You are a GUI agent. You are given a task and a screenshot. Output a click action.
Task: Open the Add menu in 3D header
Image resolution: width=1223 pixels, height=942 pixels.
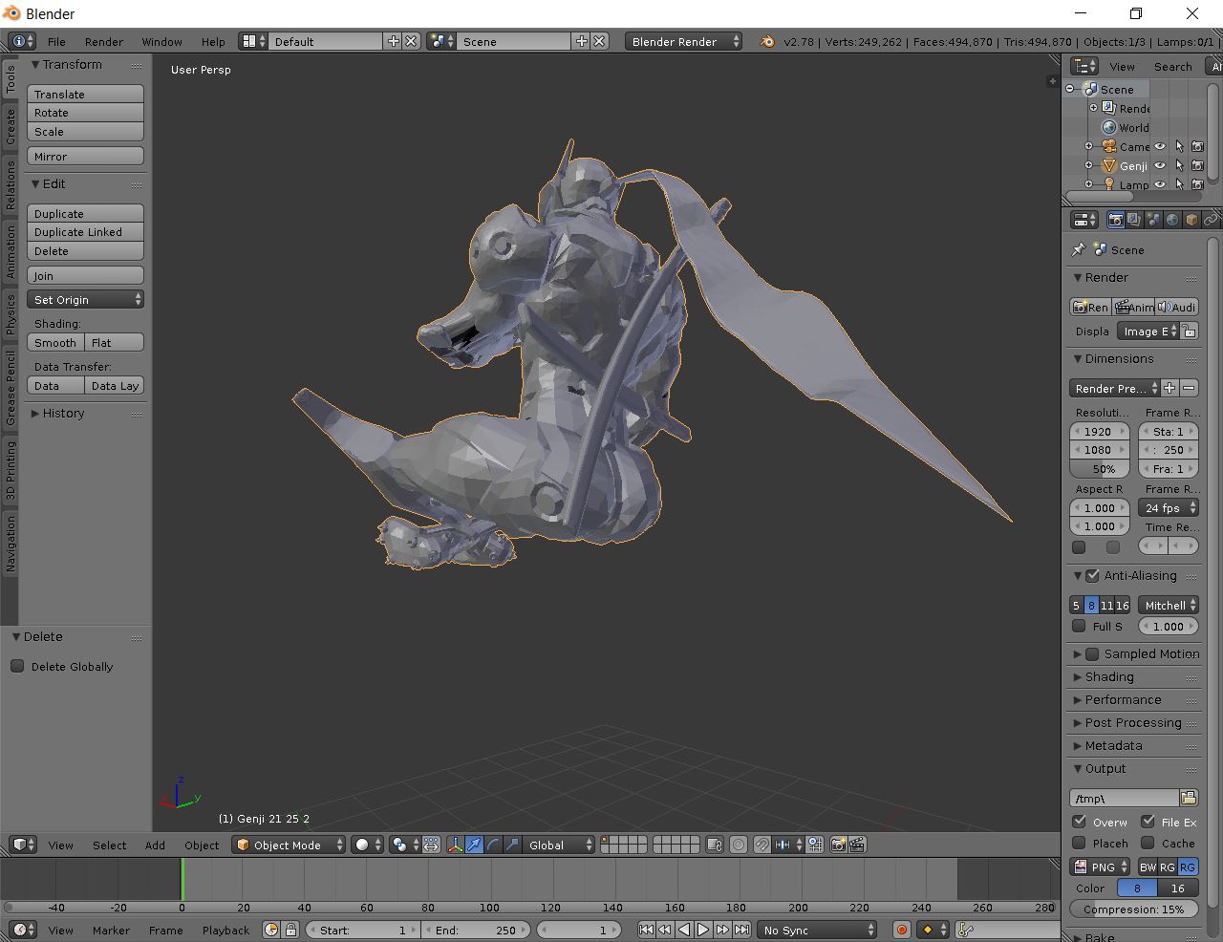click(x=155, y=845)
